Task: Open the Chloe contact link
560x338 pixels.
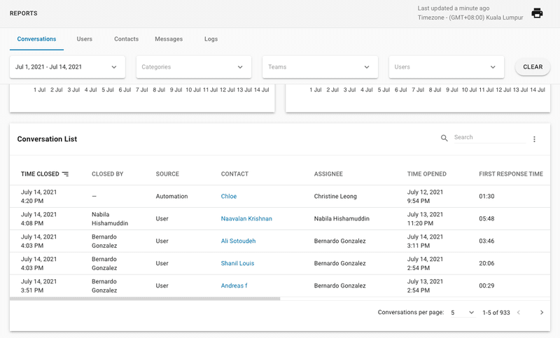Action: (x=229, y=197)
